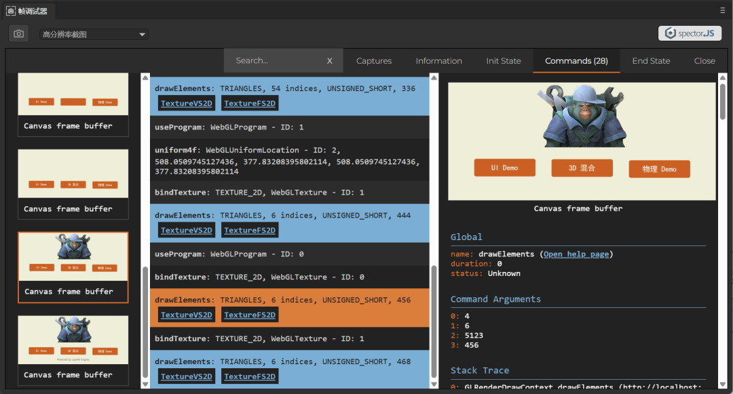Open TextureVS2D link under drawElements 336
733x394 pixels.
[x=186, y=103]
